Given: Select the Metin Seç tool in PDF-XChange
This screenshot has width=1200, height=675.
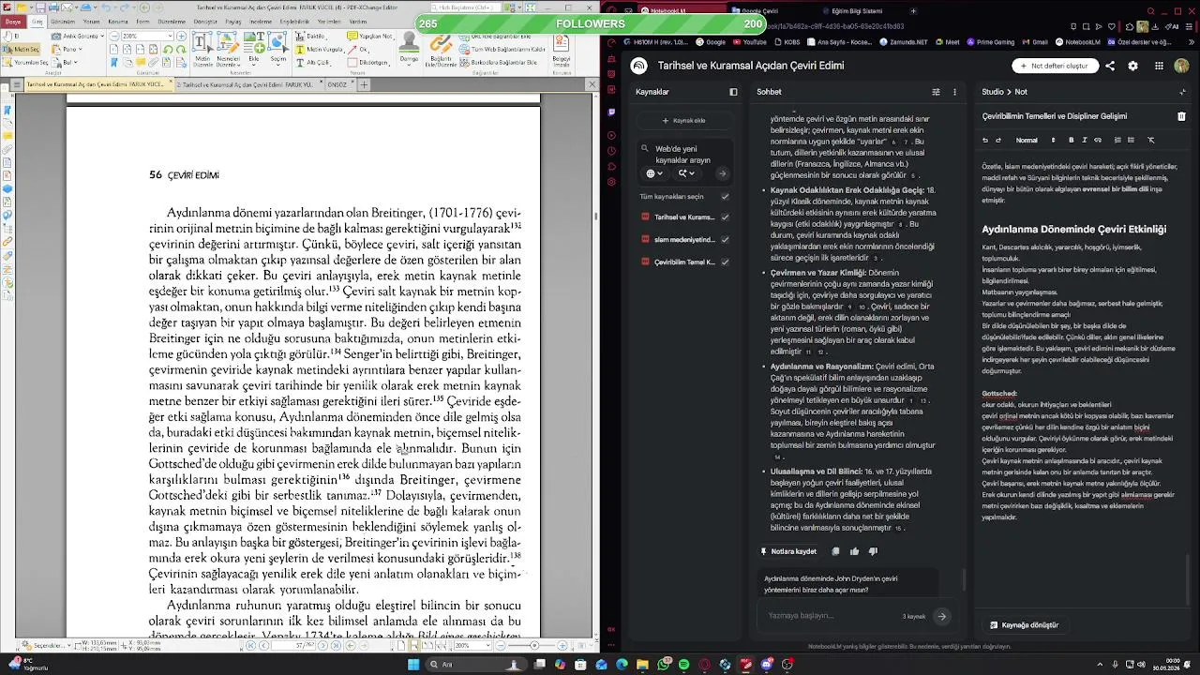Looking at the screenshot, I should coord(21,50).
